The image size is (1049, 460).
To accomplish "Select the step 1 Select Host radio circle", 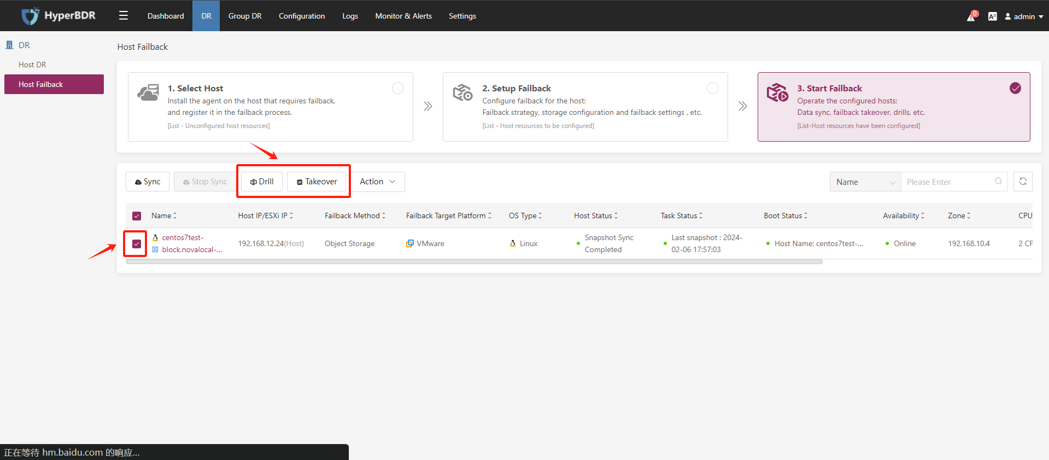I will tap(398, 88).
